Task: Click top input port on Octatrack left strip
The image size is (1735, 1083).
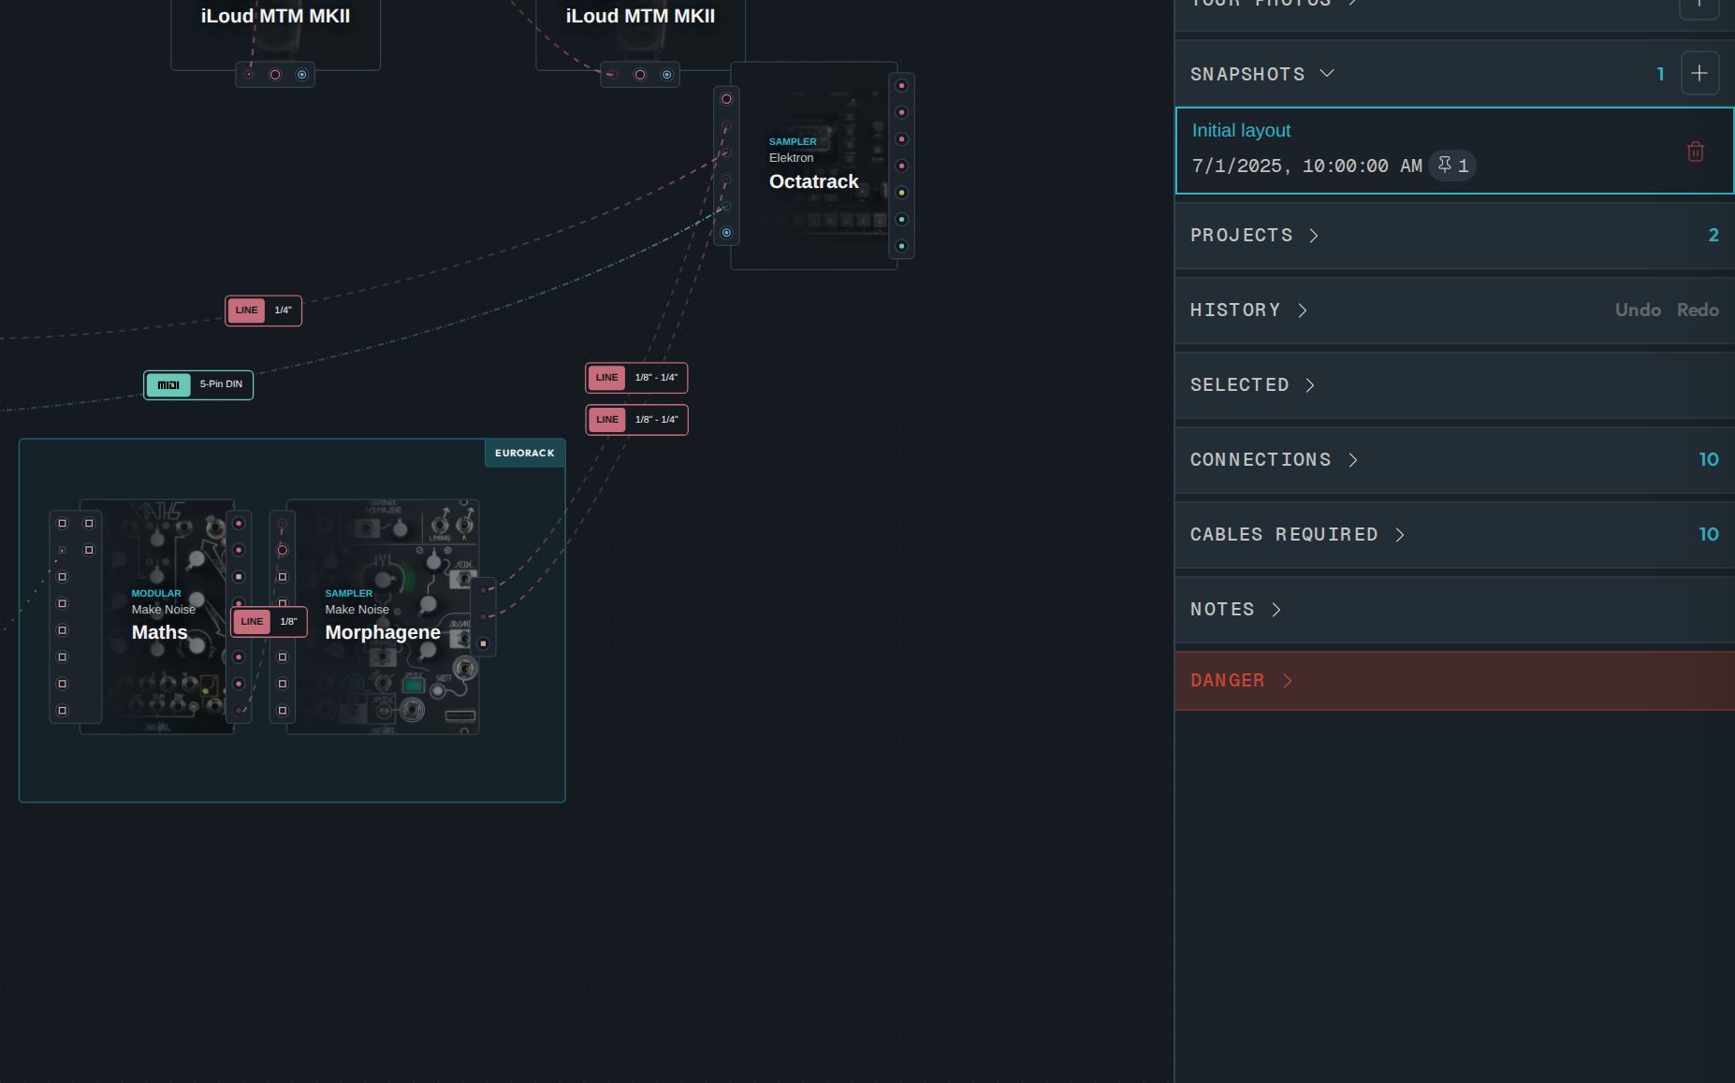Action: tap(726, 99)
